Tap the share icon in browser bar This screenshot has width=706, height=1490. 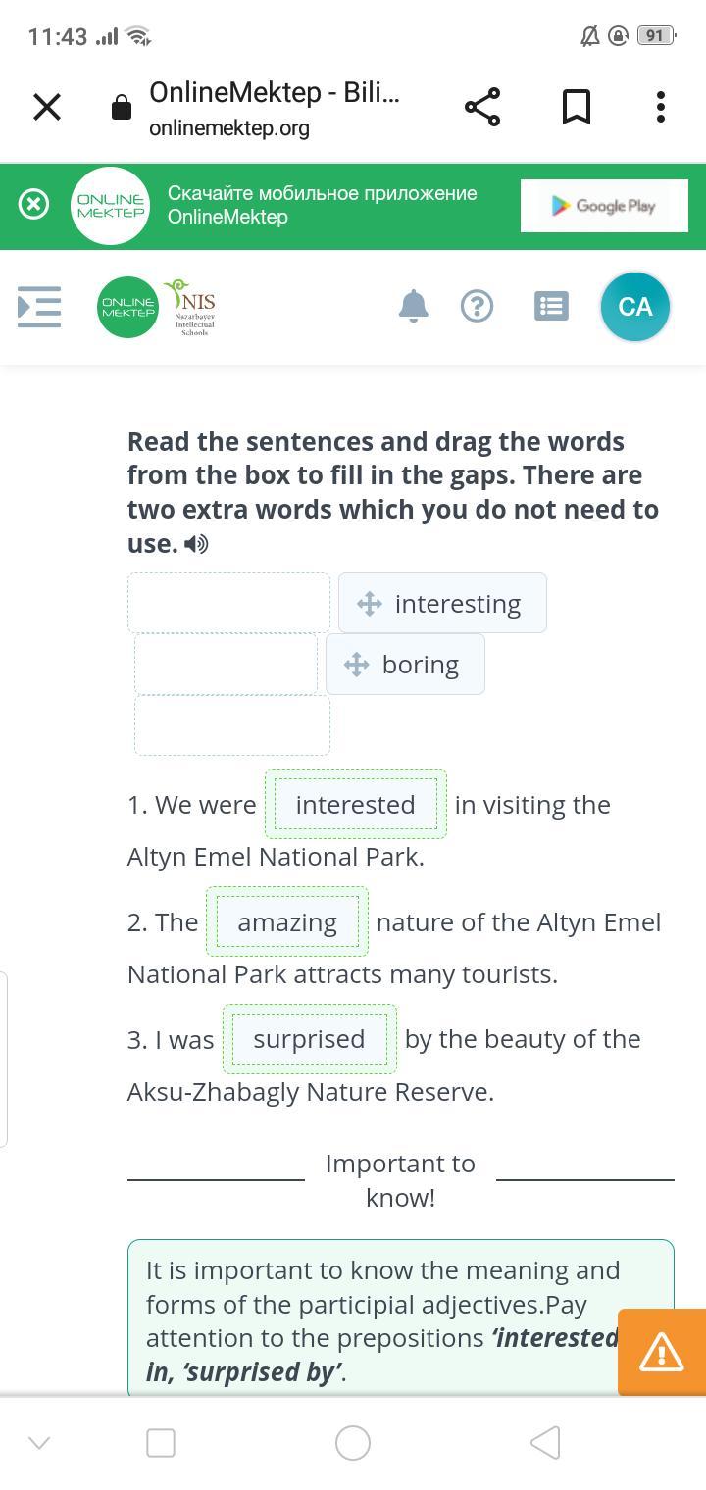coord(482,107)
